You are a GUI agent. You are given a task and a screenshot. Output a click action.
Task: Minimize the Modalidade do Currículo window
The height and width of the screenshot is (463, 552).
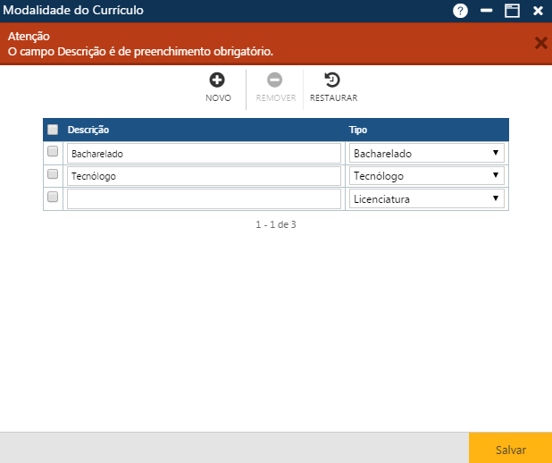pyautogui.click(x=487, y=11)
